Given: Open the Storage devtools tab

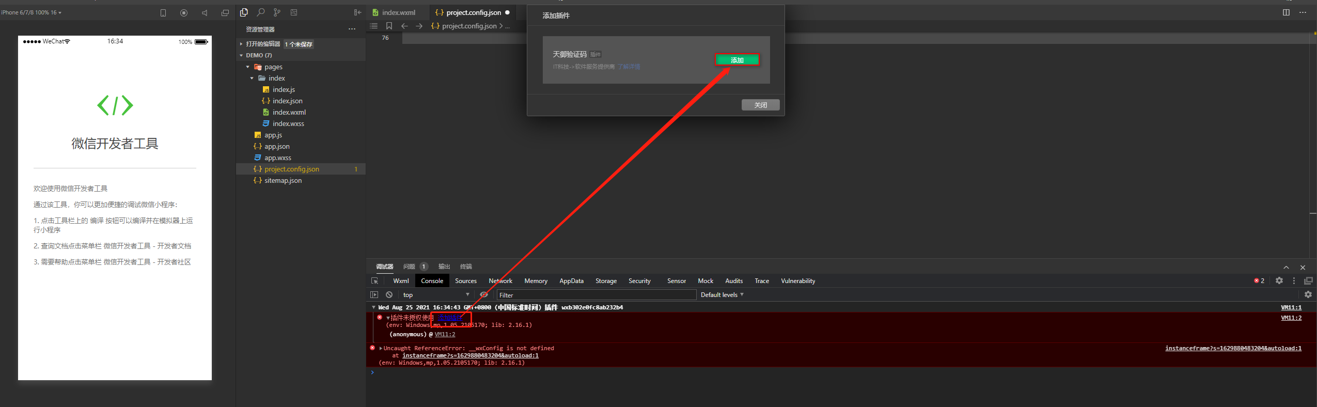Looking at the screenshot, I should point(606,281).
